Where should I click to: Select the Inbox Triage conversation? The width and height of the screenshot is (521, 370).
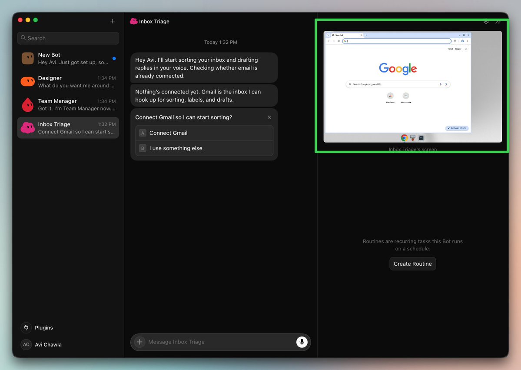(68, 128)
